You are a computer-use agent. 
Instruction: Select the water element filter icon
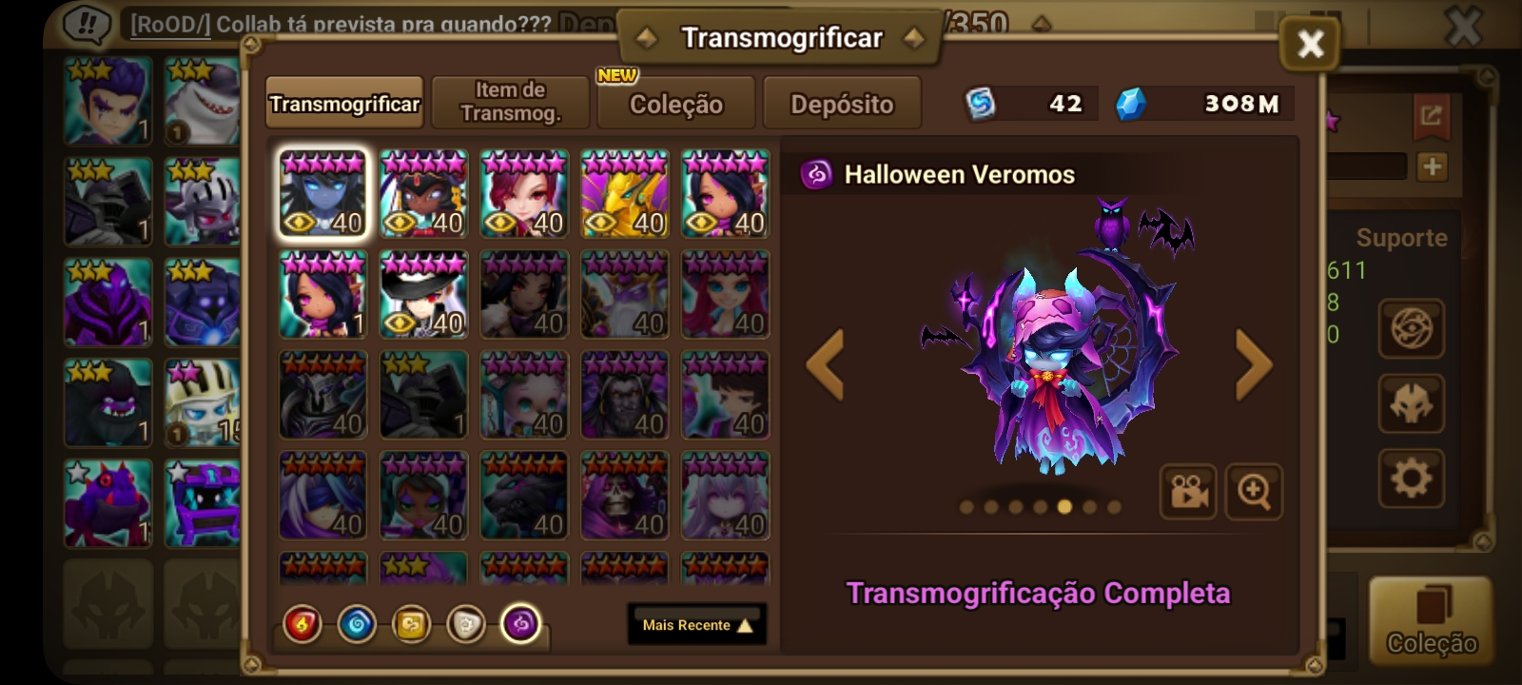tap(358, 625)
